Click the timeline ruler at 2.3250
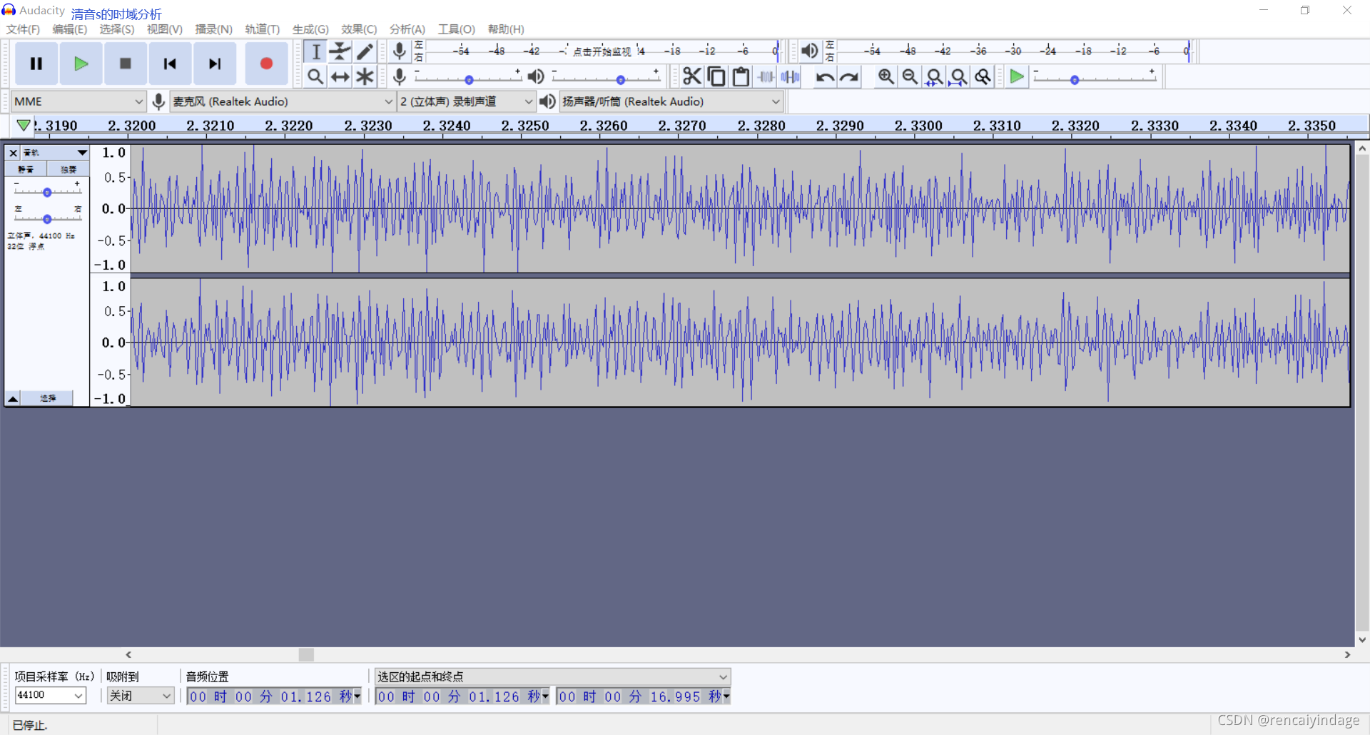 pos(525,126)
